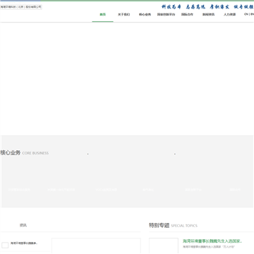
Task: Open the 国际合作 menu item
Action: (187, 15)
